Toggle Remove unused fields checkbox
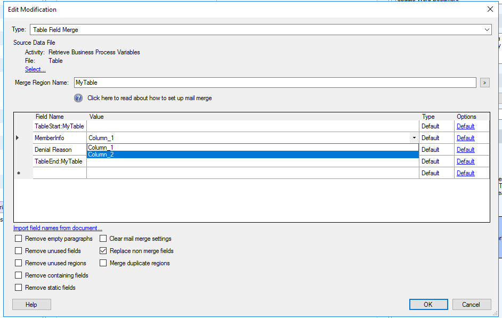The width and height of the screenshot is (502, 318). click(19, 251)
